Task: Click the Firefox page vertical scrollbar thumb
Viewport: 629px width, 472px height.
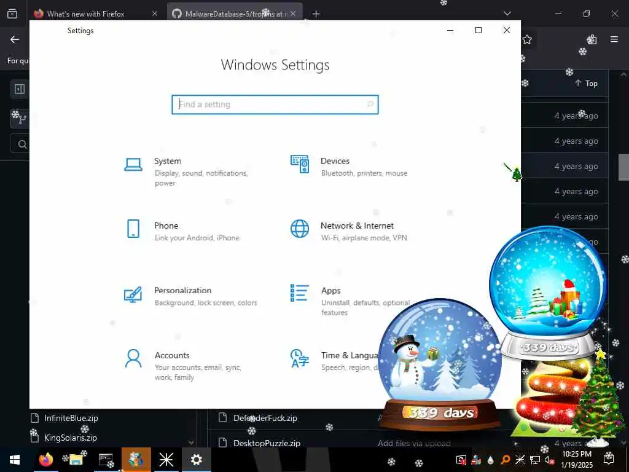Action: coord(624,167)
